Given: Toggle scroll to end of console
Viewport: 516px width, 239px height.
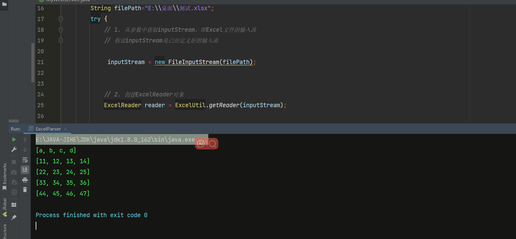Looking at the screenshot, I should pos(25,169).
